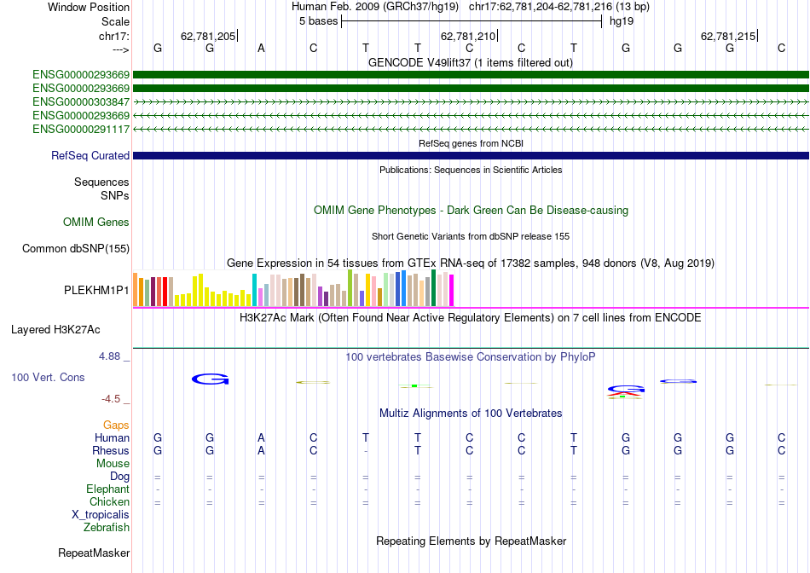The width and height of the screenshot is (810, 573).
Task: Click the SNPs subtrack label
Action: [x=115, y=196]
